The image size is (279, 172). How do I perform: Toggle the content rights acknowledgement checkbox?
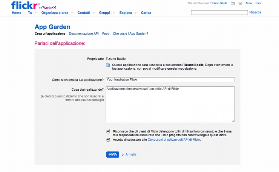[x=108, y=131]
